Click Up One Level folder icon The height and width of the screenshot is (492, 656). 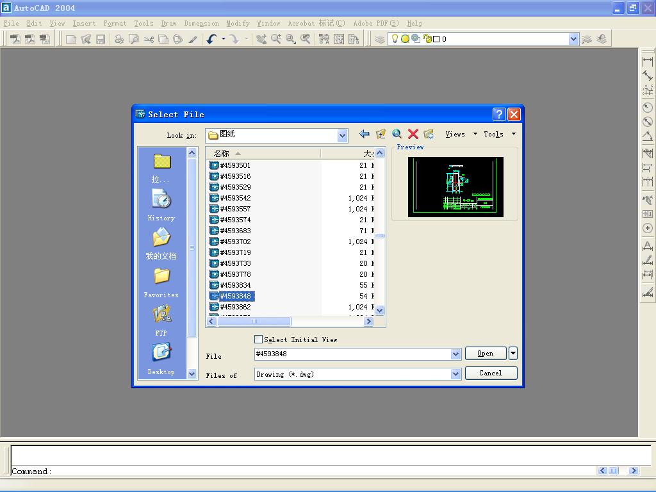[x=381, y=134]
